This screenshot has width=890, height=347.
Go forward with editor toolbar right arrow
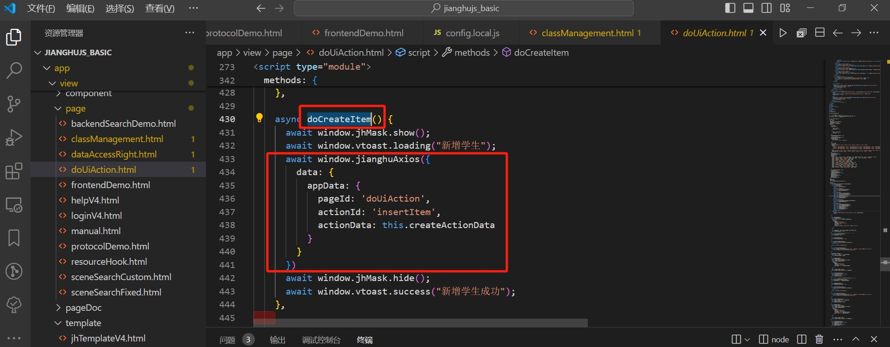click(x=856, y=33)
